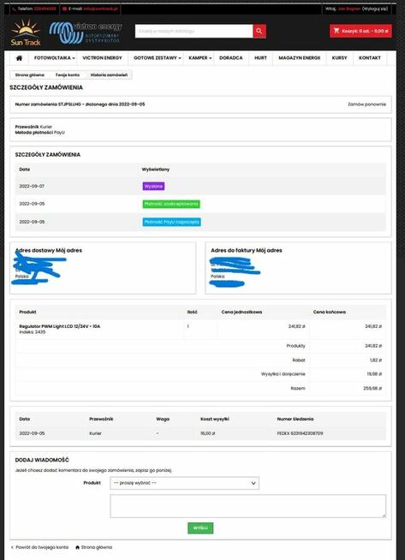Click the message comment text area
This screenshot has width=405, height=560.
247,506
